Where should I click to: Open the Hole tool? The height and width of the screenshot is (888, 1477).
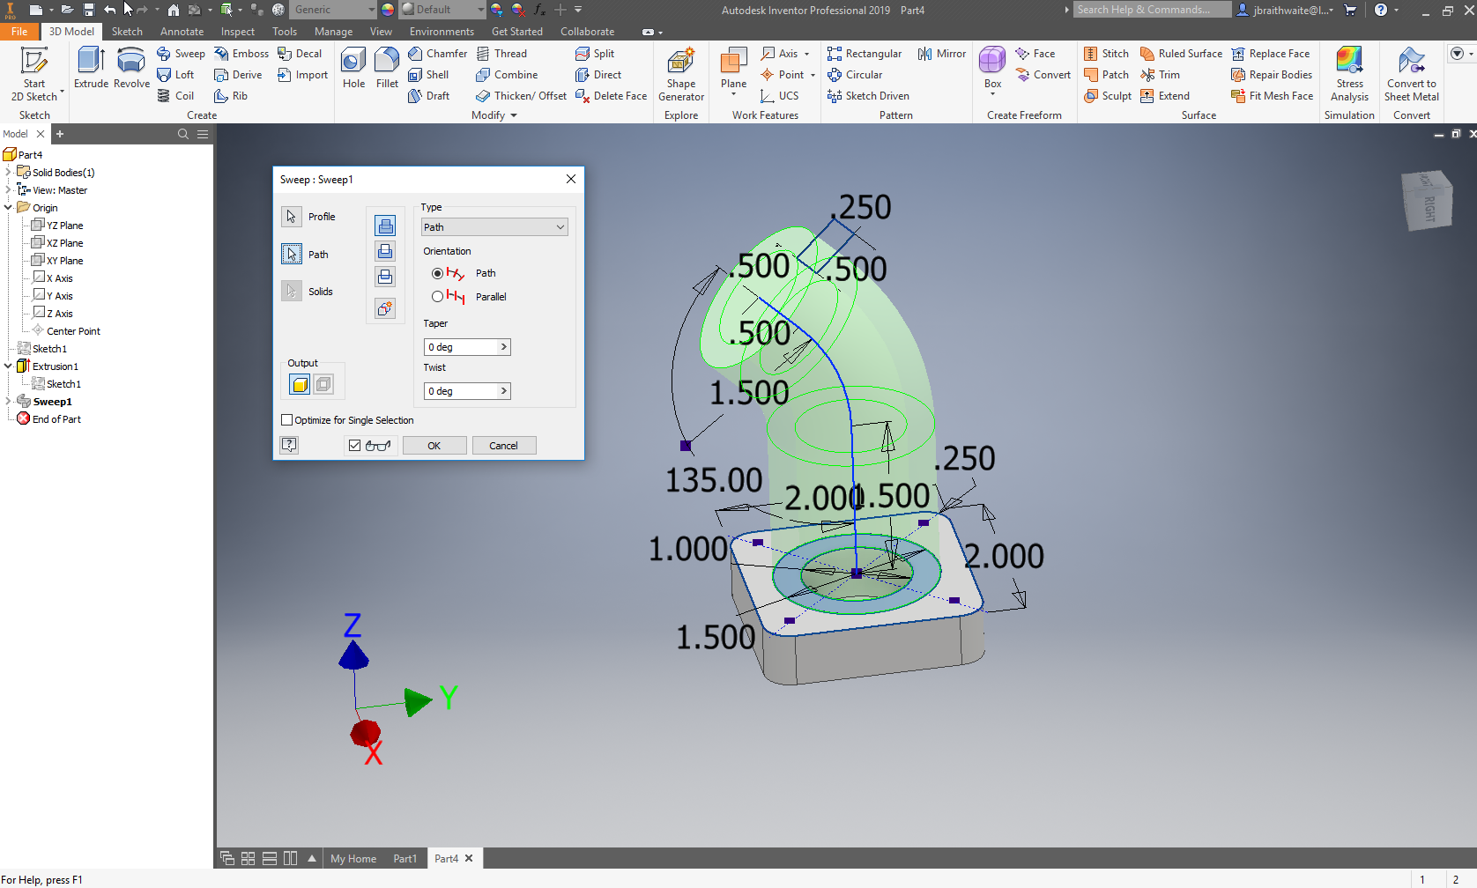353,68
